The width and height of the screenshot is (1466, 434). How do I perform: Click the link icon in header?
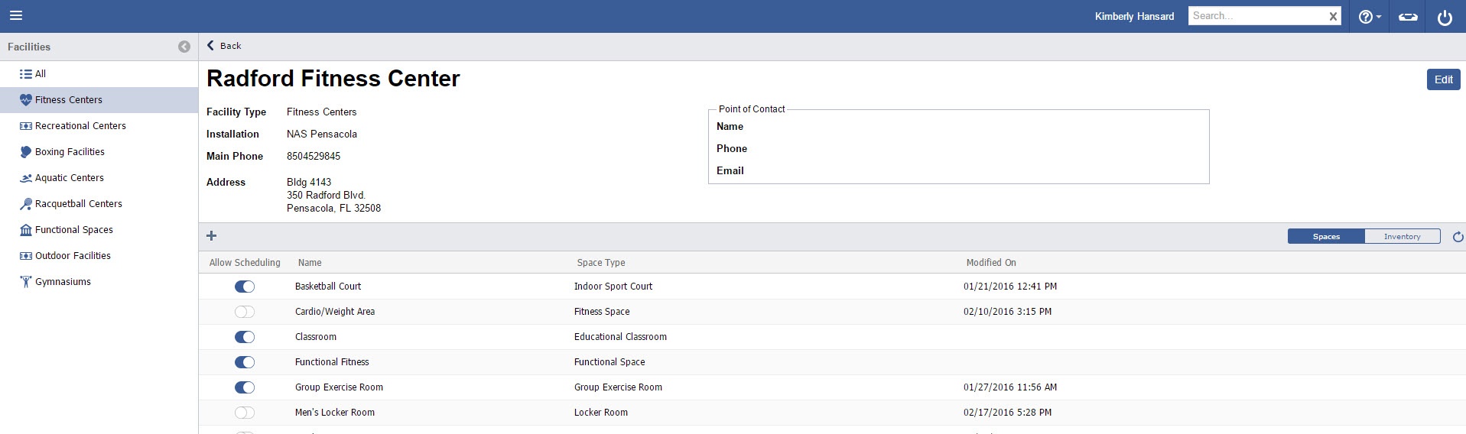1407,17
